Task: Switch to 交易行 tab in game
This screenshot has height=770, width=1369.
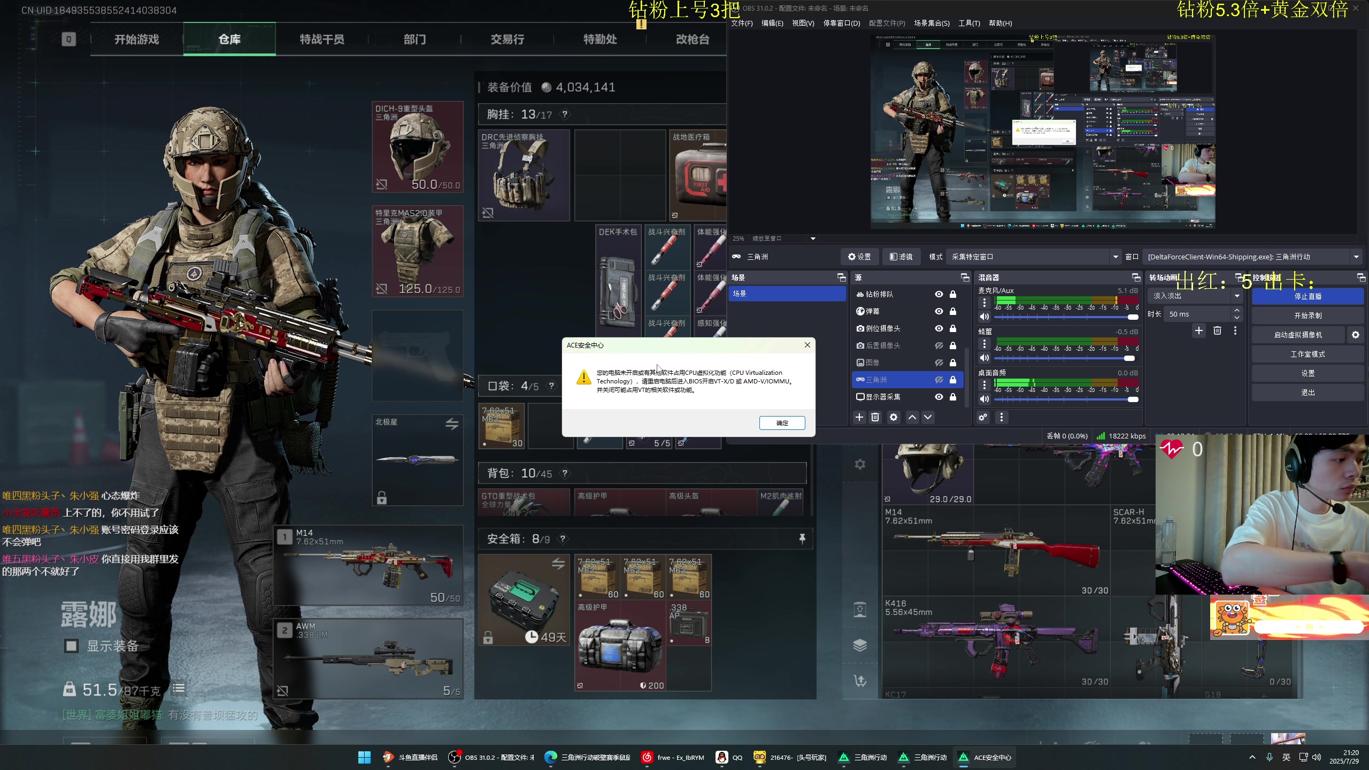Action: click(x=507, y=39)
